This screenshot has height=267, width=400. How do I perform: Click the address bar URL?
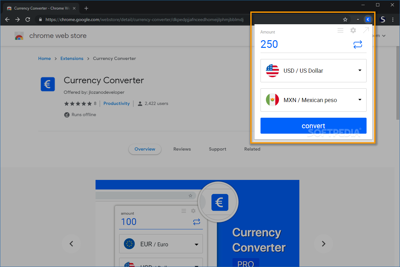coord(144,19)
